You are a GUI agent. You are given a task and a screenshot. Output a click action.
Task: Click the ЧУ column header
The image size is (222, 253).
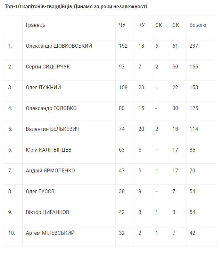[122, 25]
